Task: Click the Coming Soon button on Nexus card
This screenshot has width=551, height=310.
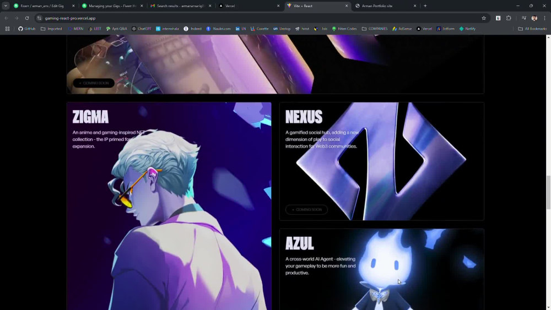Action: (x=306, y=210)
